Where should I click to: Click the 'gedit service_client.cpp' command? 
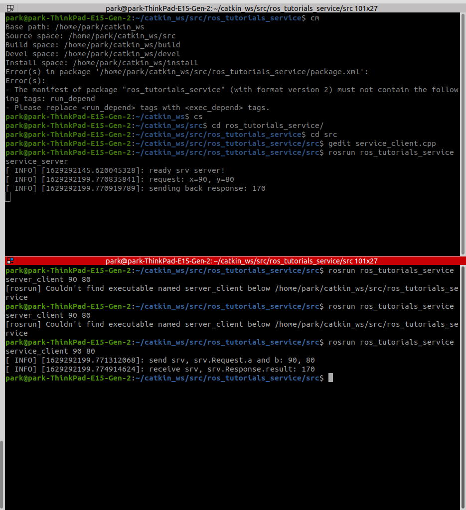point(382,143)
